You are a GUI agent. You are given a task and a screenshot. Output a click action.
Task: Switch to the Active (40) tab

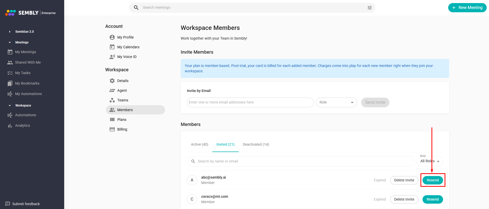tap(199, 144)
